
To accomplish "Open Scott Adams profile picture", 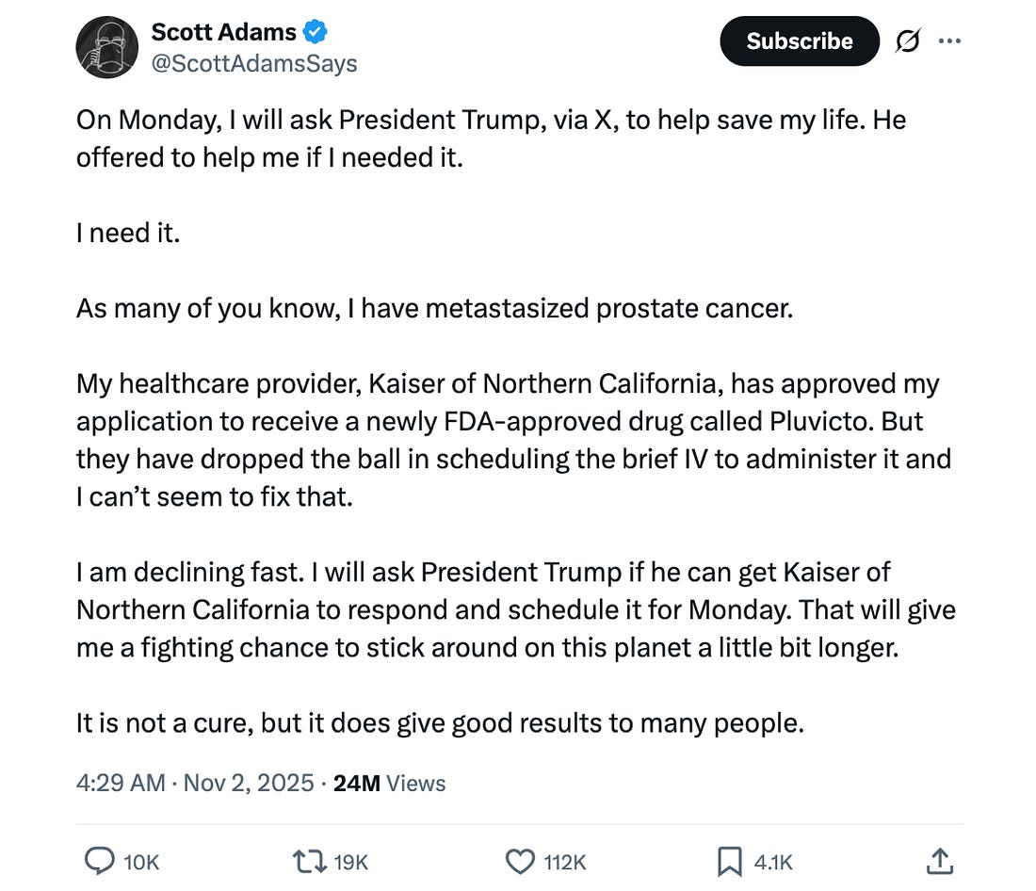I will (x=105, y=47).
